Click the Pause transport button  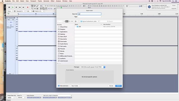pos(9,7)
